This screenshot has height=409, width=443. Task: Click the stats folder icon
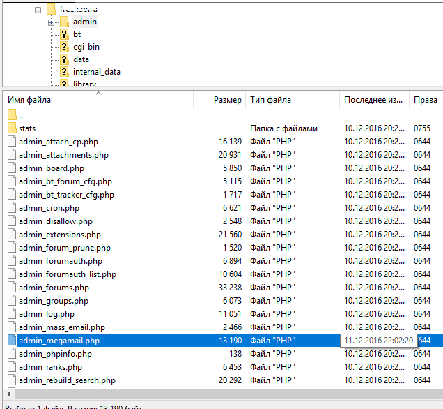(x=12, y=128)
